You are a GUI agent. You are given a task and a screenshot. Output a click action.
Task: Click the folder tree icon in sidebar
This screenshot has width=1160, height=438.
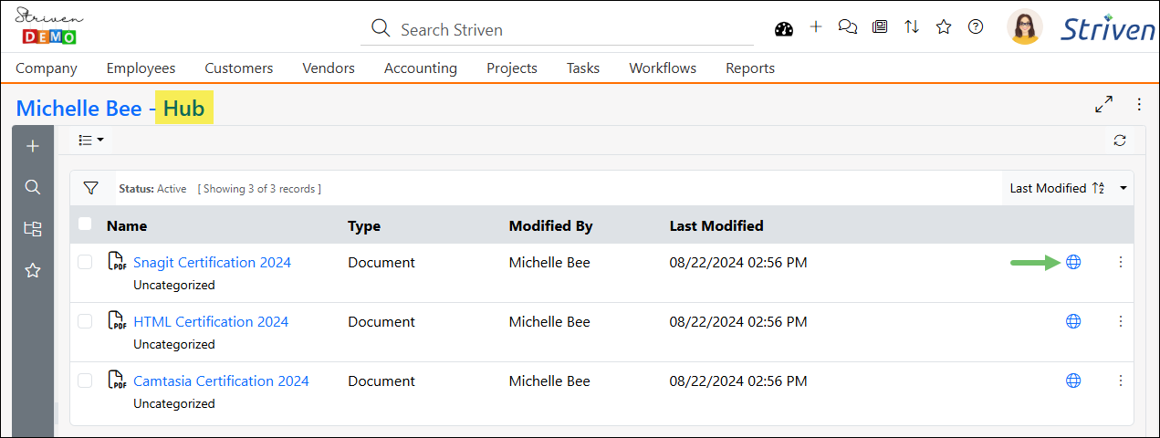coord(33,229)
